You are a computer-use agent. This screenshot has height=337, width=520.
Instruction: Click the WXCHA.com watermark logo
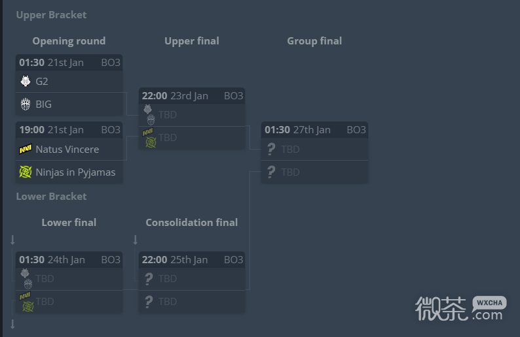coord(461,308)
